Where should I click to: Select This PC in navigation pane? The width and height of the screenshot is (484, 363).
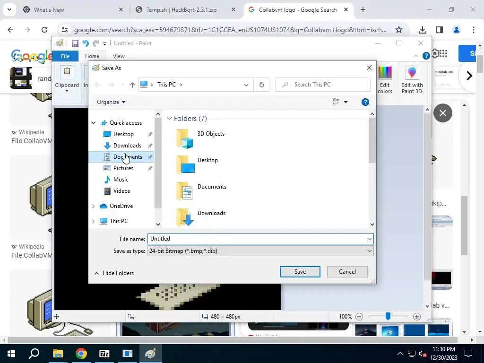(x=119, y=221)
